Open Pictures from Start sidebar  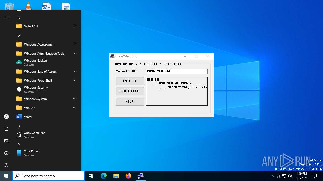tap(6, 141)
